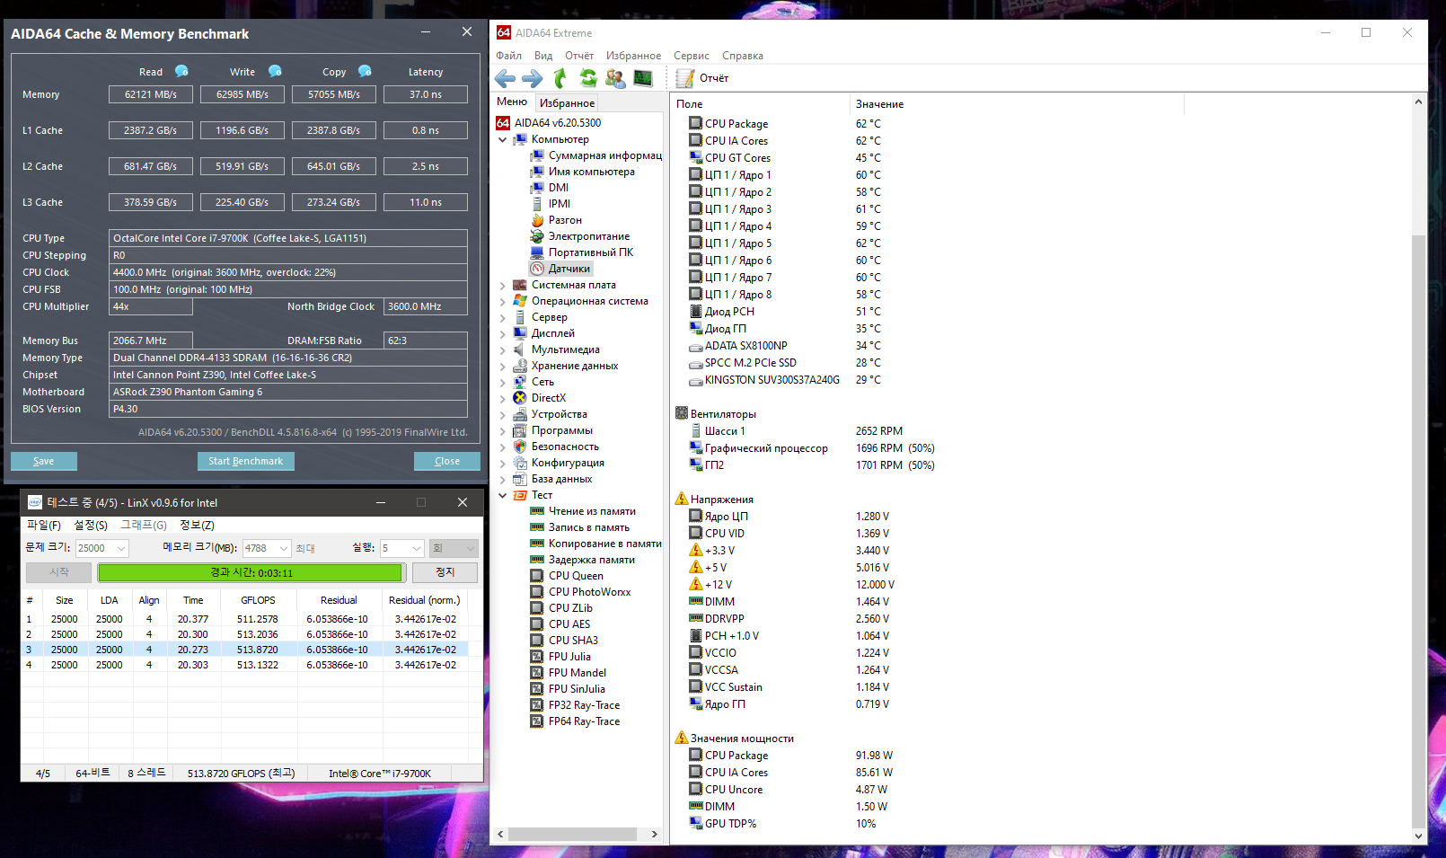The height and width of the screenshot is (858, 1446).
Task: Collapse the Тест tree node
Action: click(x=502, y=495)
